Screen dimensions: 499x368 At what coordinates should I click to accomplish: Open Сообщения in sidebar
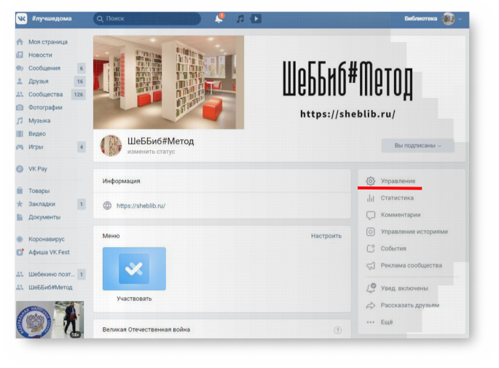click(x=44, y=68)
